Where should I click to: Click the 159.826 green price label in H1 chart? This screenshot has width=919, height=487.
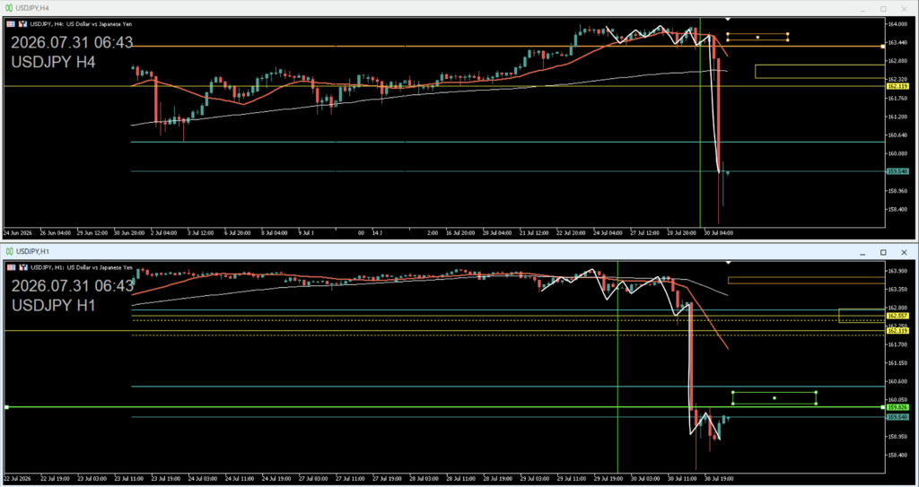point(897,406)
